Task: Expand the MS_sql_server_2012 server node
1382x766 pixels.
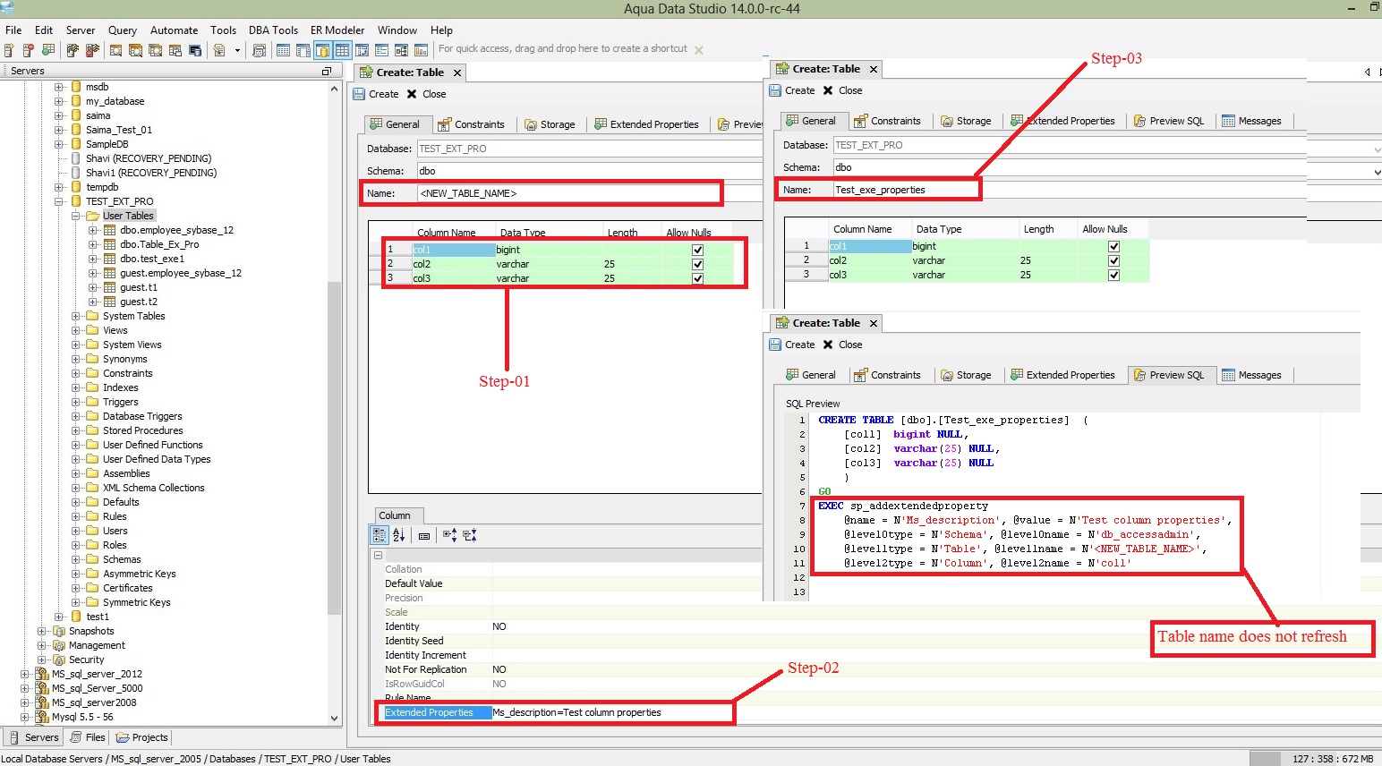Action: (25, 674)
